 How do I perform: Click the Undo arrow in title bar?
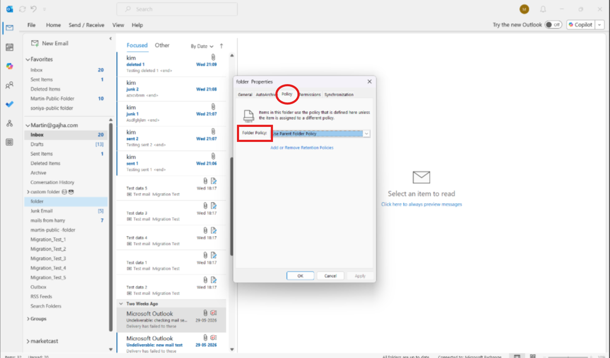[x=33, y=9]
